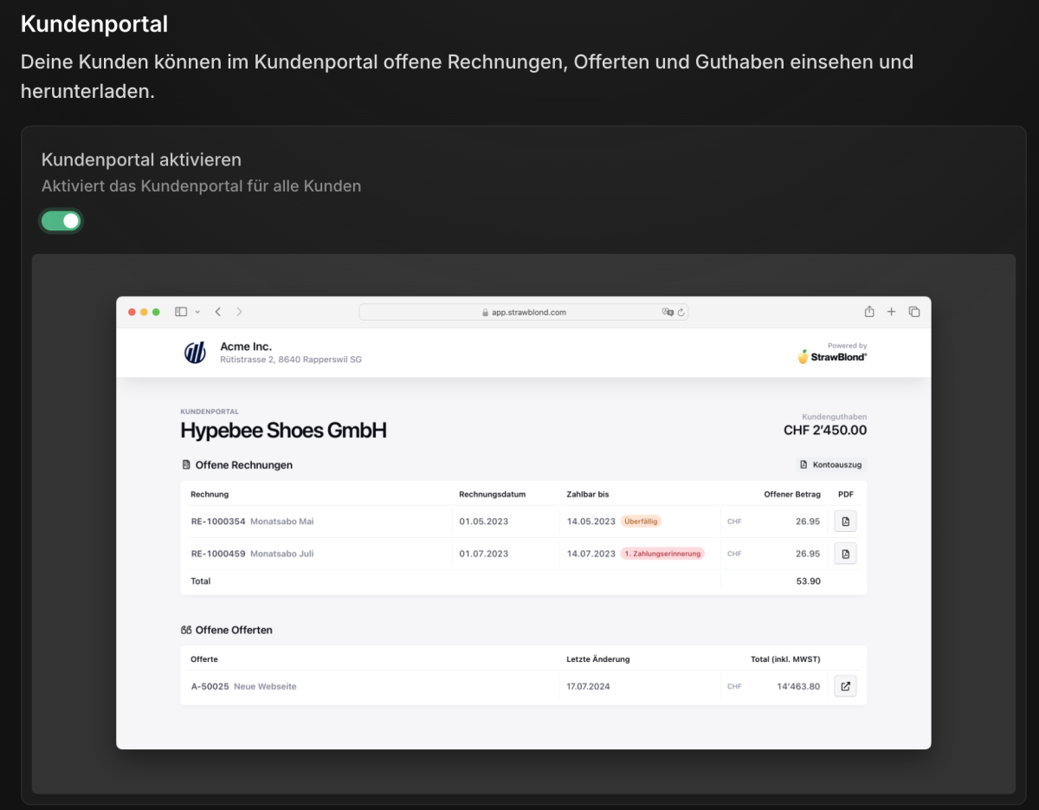Click the date 17.07.2024
Screen dimensions: 1039x810
[589, 686]
